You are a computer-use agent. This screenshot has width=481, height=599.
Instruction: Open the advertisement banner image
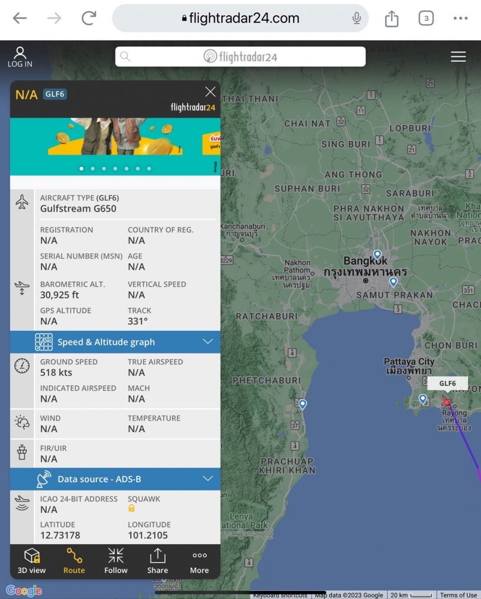[115, 146]
